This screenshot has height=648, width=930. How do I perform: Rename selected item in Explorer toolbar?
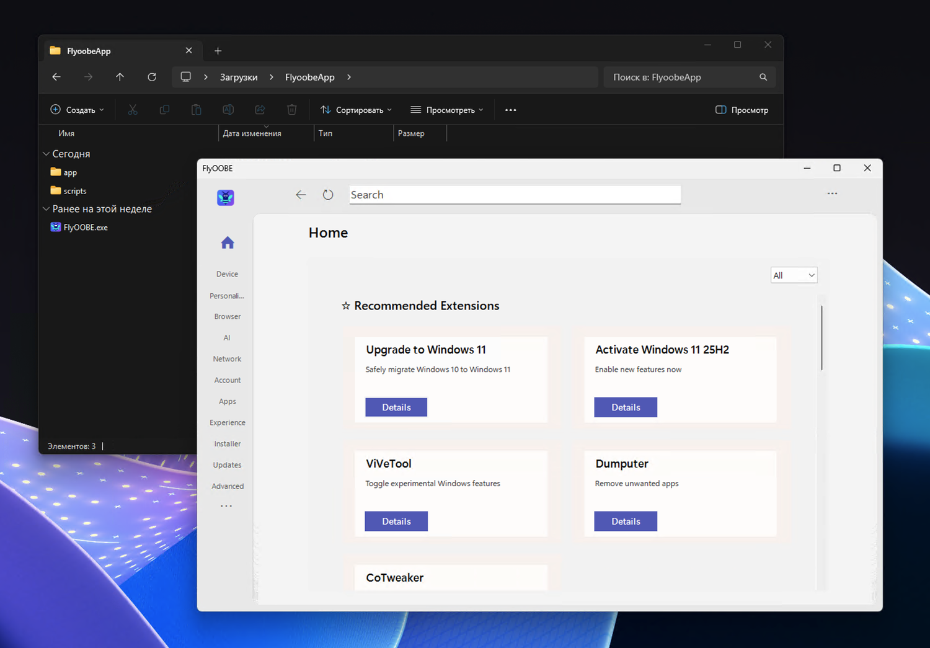coord(228,110)
